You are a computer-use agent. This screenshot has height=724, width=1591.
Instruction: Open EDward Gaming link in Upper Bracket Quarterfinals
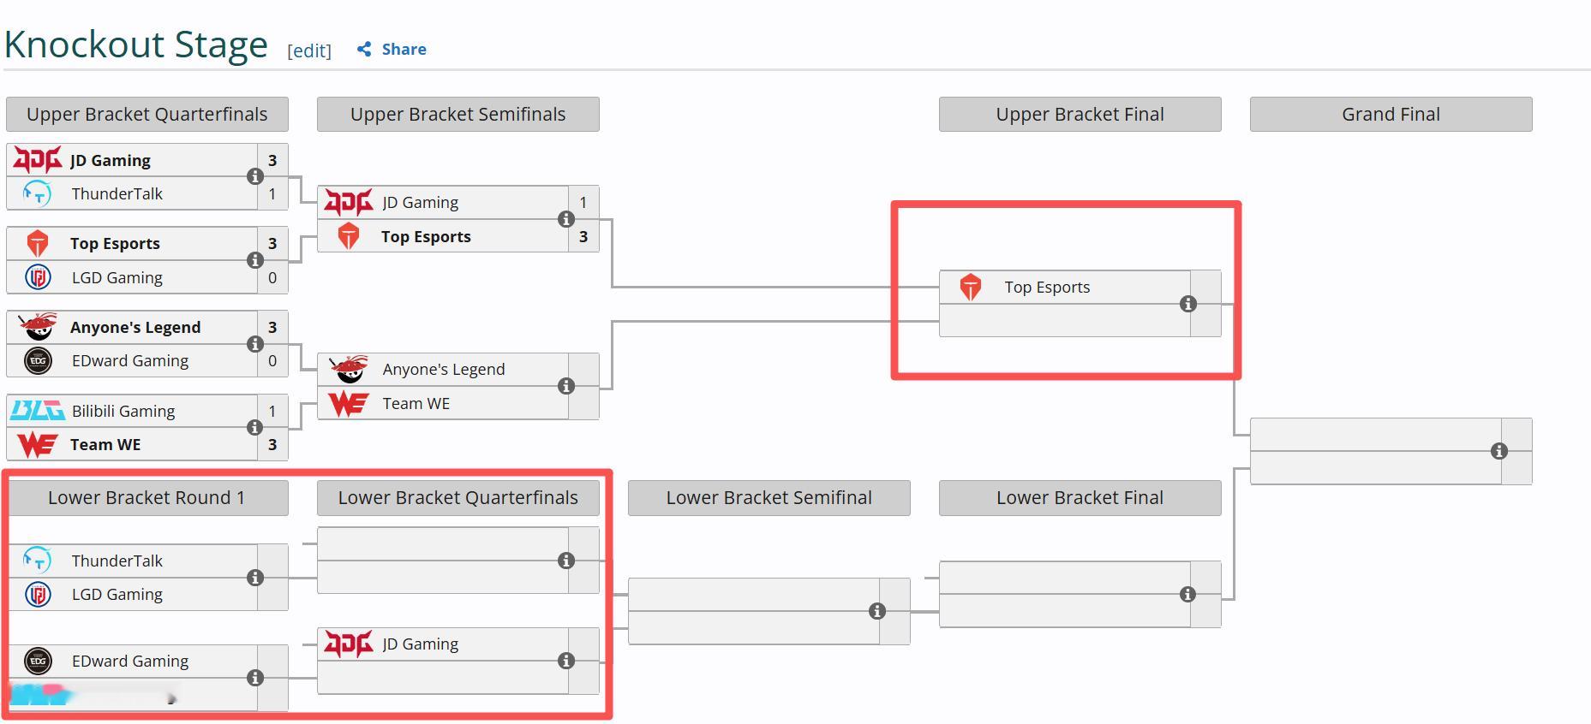point(130,360)
